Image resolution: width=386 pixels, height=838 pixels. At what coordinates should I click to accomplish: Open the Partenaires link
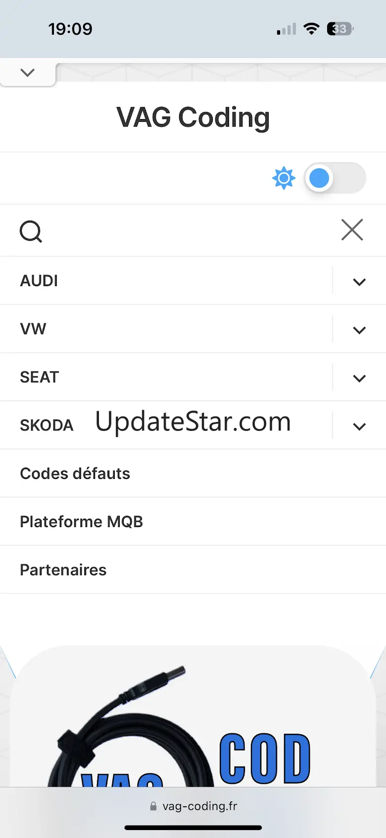pos(63,570)
